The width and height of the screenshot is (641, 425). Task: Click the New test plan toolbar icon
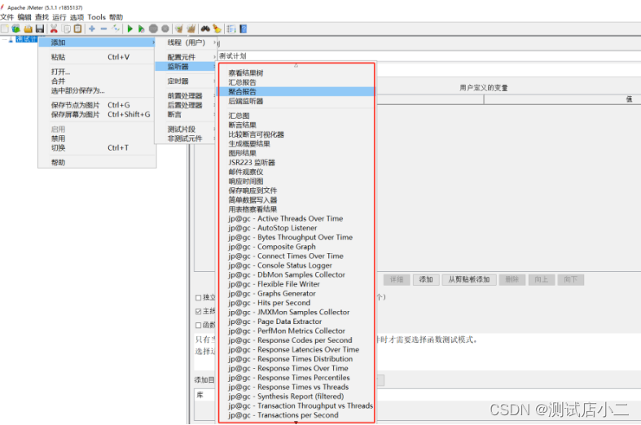coord(5,28)
